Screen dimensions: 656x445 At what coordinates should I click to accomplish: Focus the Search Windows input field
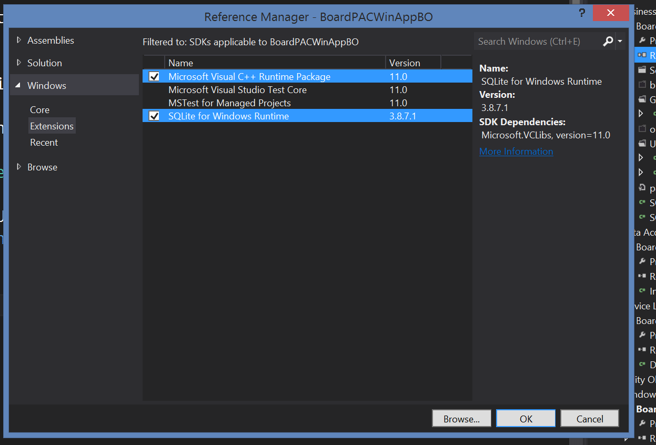coord(538,41)
